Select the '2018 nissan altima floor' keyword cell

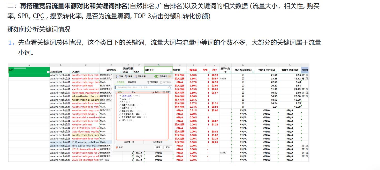[86, 149]
